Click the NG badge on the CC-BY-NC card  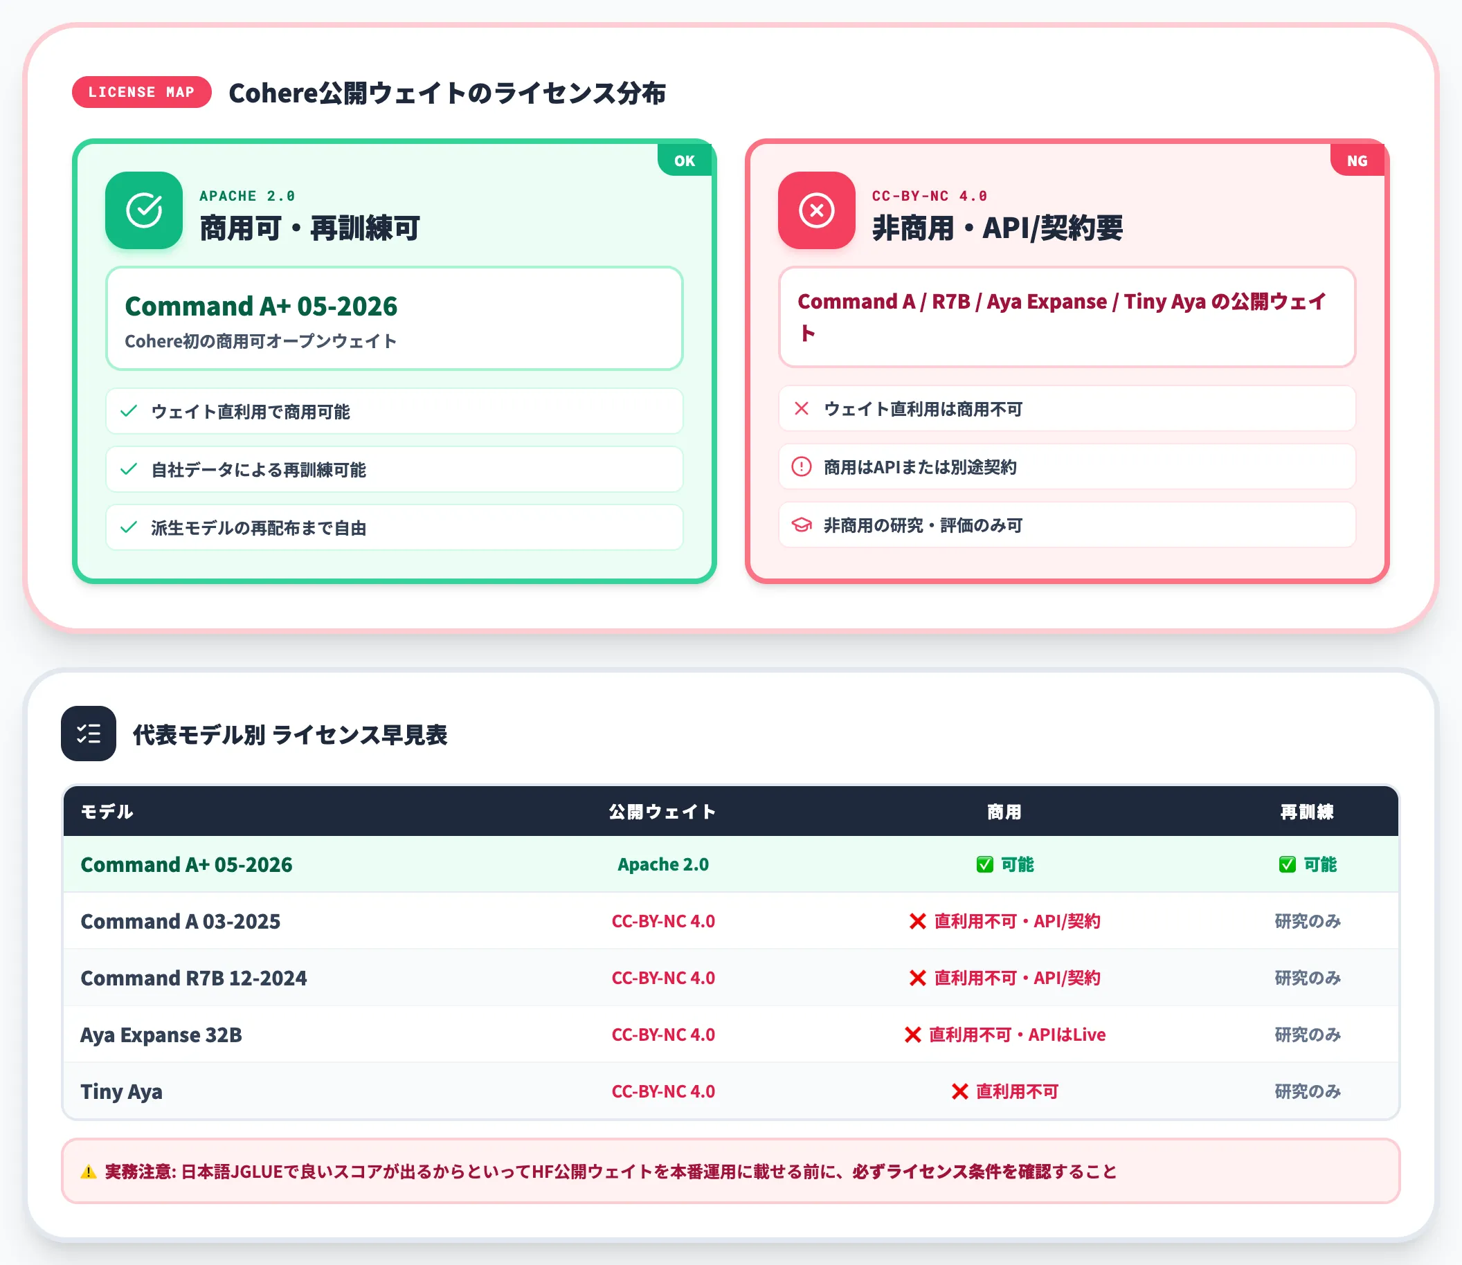pos(1357,161)
